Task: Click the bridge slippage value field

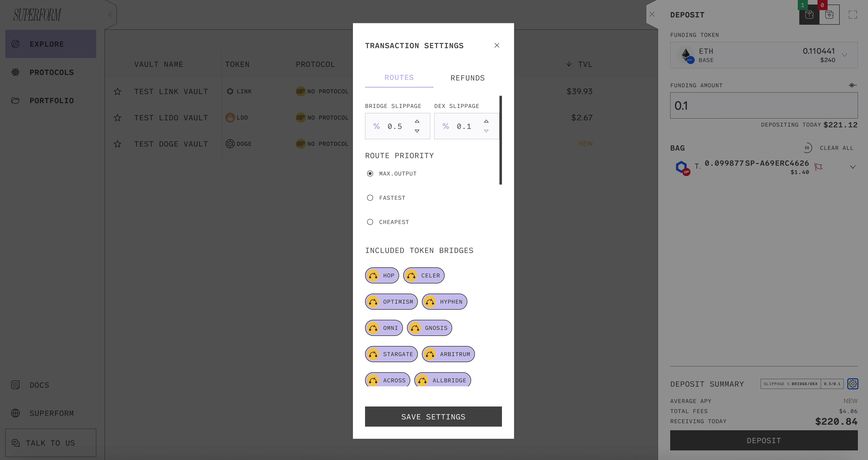Action: click(397, 126)
